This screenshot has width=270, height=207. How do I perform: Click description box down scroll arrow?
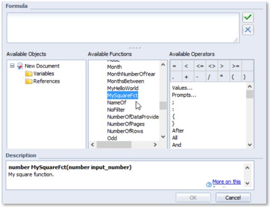click(x=247, y=183)
